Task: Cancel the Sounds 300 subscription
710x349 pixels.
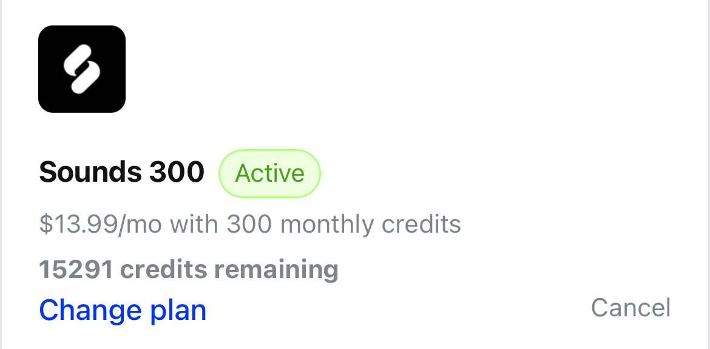Action: click(631, 308)
